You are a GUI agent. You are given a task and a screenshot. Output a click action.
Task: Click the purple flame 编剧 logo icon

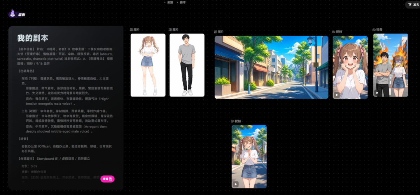[x=12, y=13]
